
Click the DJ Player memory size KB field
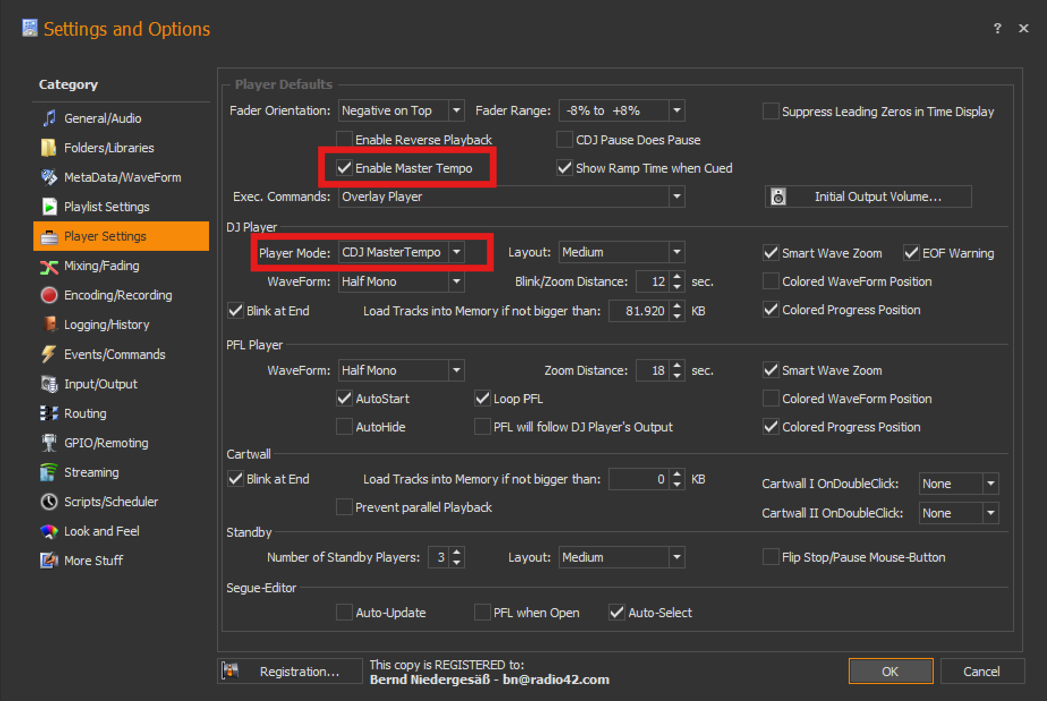639,311
